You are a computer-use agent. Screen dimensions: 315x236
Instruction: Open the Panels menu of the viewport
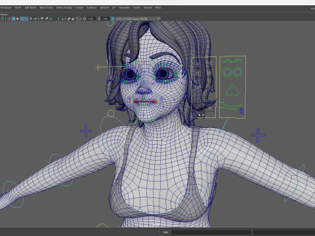4,14
